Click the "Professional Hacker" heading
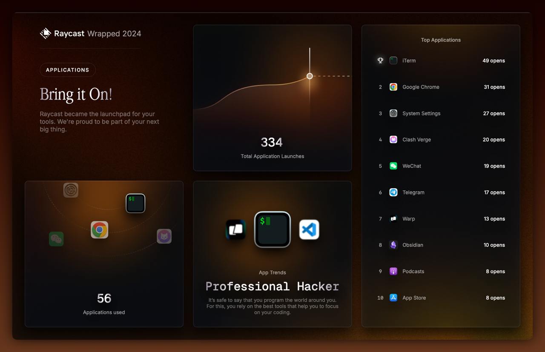Image resolution: width=545 pixels, height=352 pixels. coord(272,286)
